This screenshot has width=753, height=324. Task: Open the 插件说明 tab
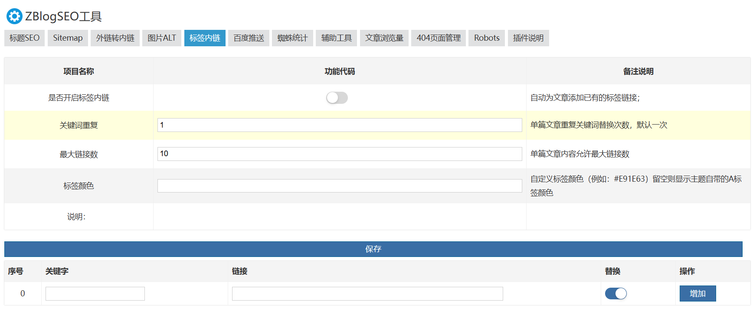click(528, 38)
